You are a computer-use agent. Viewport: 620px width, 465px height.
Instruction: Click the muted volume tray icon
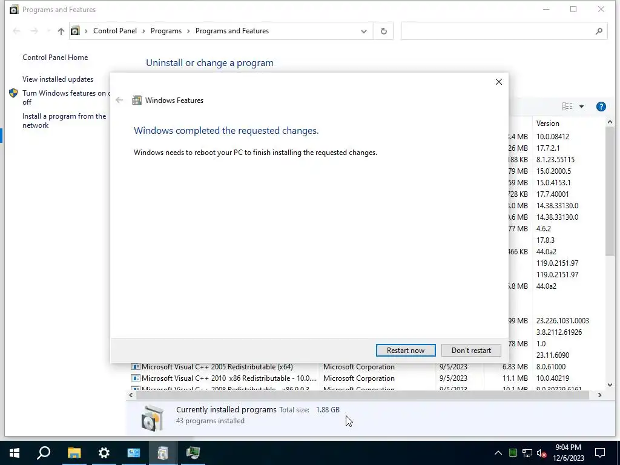(x=542, y=453)
